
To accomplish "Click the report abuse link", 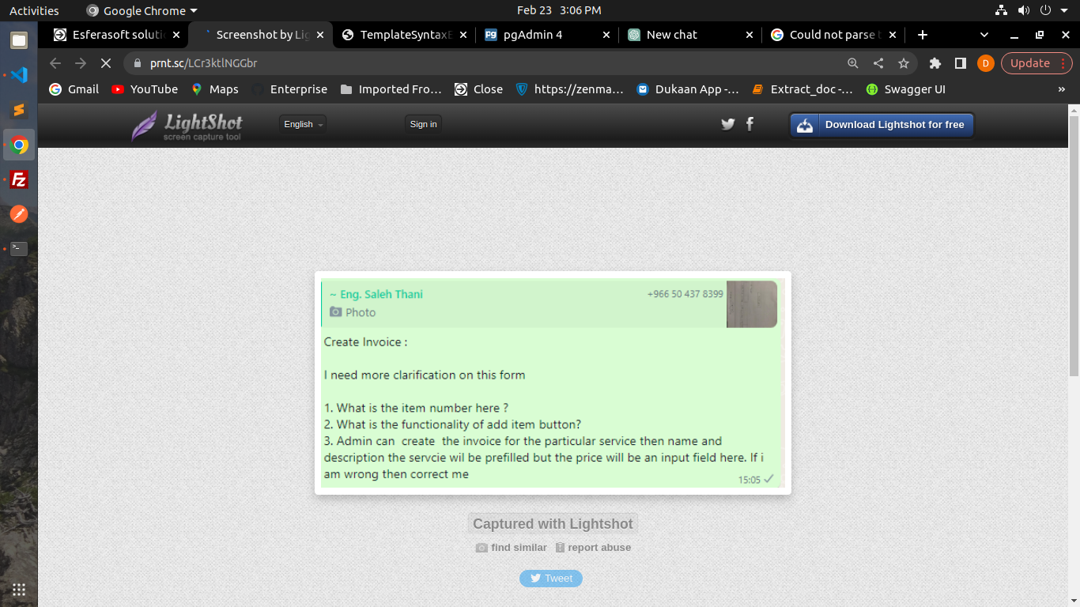I will click(599, 548).
